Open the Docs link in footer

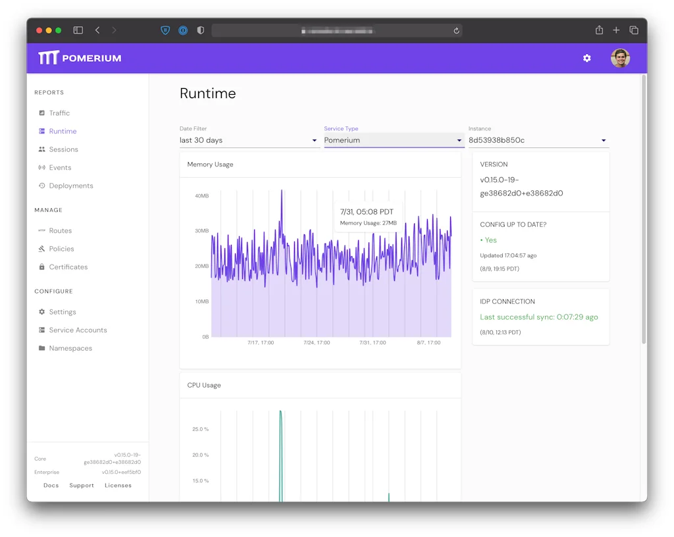51,486
